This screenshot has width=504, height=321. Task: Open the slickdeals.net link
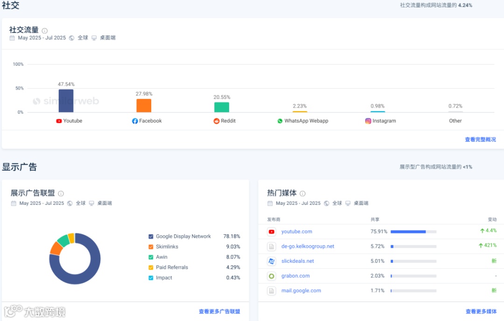tap(298, 261)
